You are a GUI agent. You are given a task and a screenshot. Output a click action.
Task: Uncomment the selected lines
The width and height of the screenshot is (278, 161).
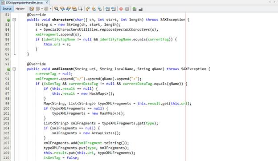141,9
